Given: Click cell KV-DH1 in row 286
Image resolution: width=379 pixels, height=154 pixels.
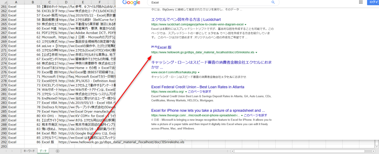Looking at the screenshot, I should [49, 116].
